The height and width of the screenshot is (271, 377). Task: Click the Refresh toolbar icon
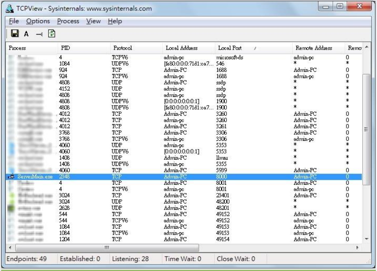(52, 33)
